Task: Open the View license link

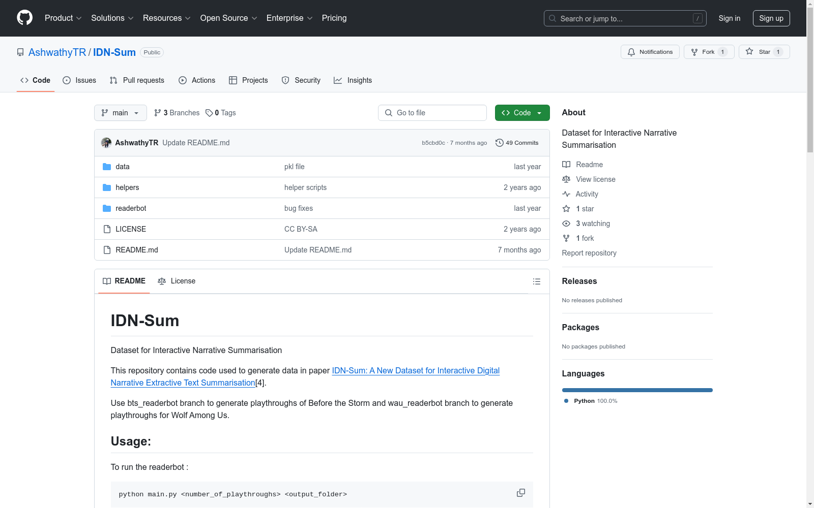Action: click(x=596, y=179)
